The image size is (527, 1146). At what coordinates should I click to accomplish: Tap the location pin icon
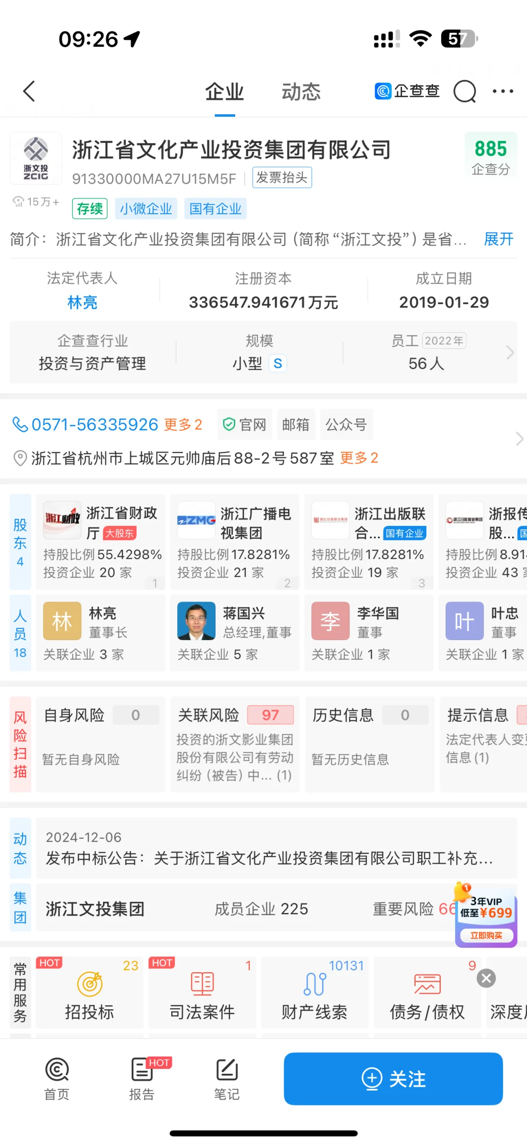click(x=20, y=458)
